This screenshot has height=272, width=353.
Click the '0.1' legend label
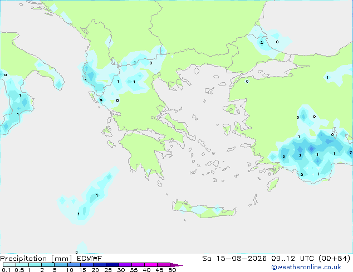[x=7, y=270]
